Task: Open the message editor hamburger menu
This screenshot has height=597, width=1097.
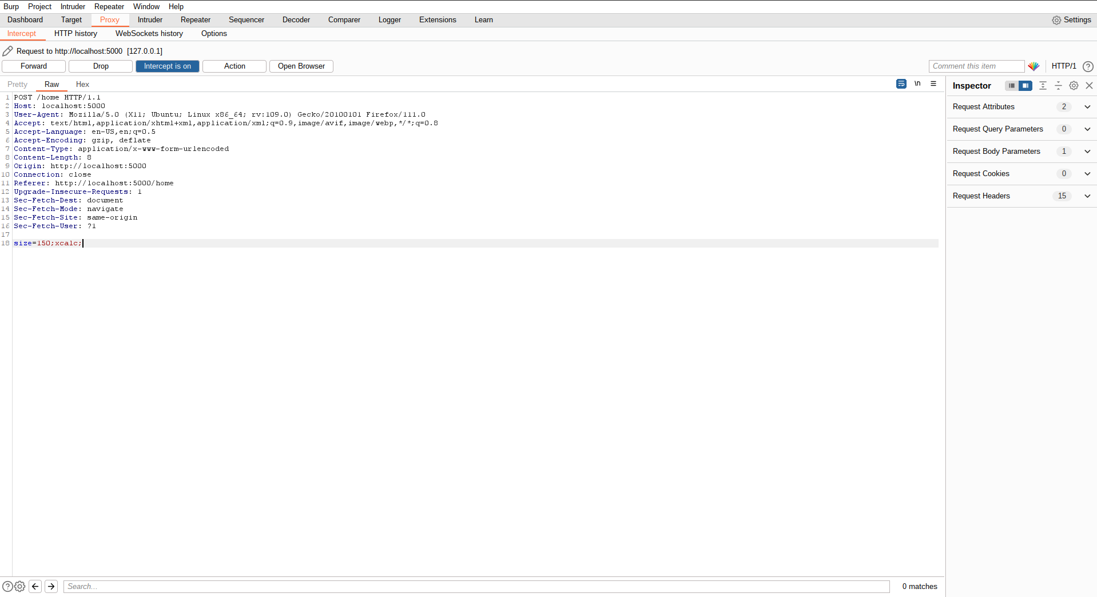Action: [x=933, y=84]
